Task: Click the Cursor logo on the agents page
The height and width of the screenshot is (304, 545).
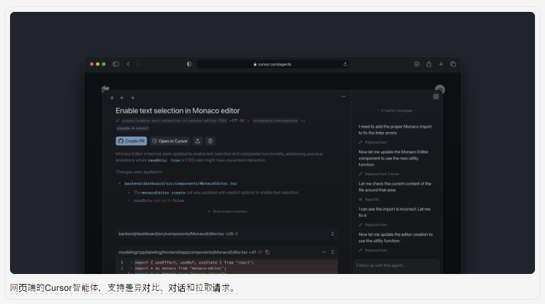Action: 105,89
